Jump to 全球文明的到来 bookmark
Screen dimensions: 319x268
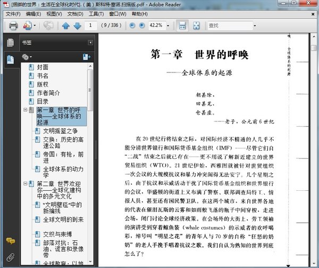coord(63,220)
